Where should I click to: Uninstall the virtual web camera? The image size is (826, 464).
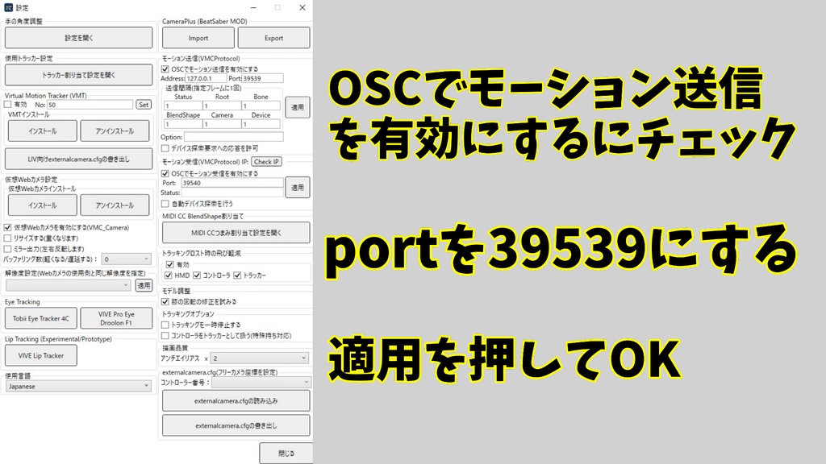coord(115,205)
